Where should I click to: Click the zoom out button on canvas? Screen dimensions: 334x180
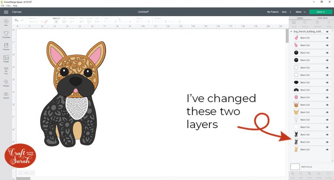[20, 173]
